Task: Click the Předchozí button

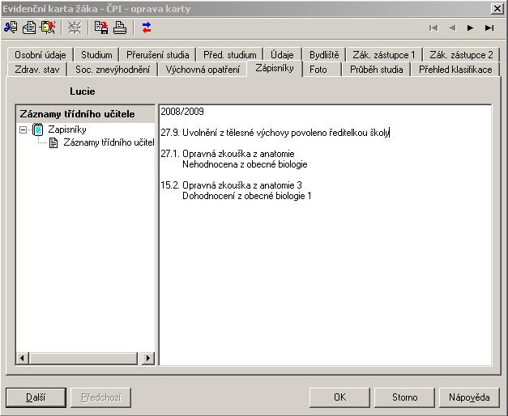Action: tap(101, 397)
